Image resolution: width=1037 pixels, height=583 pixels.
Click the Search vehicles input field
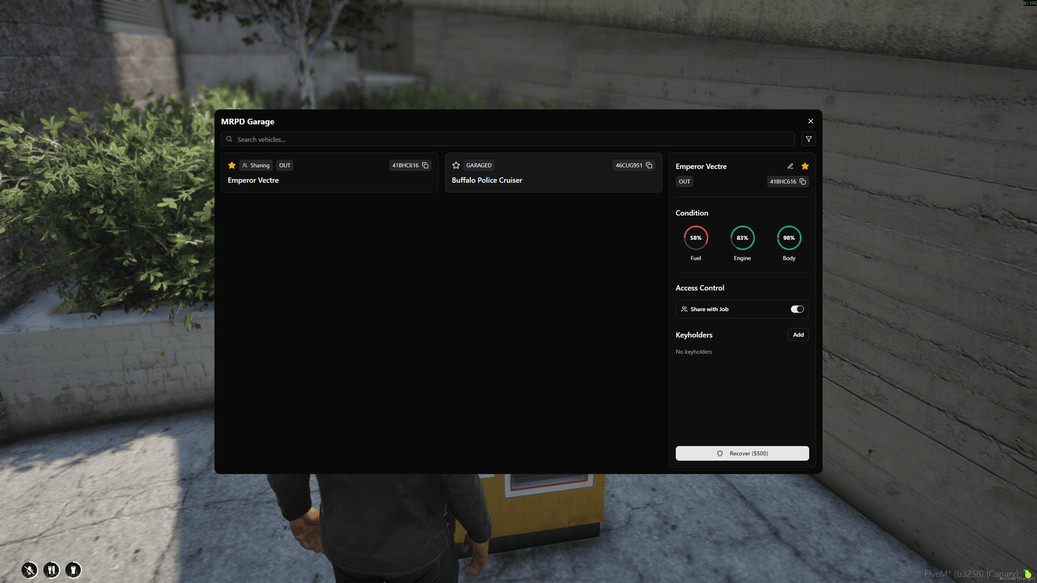tap(508, 139)
